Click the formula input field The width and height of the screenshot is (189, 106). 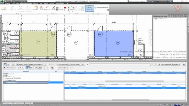(x=120, y=65)
